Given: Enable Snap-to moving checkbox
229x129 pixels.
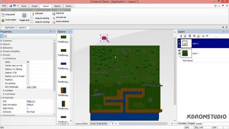Looking at the screenshot, I should pyautogui.click(x=32, y=18).
